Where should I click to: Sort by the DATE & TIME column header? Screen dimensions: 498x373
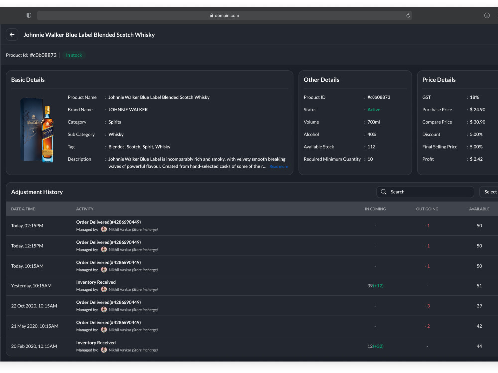tap(23, 209)
